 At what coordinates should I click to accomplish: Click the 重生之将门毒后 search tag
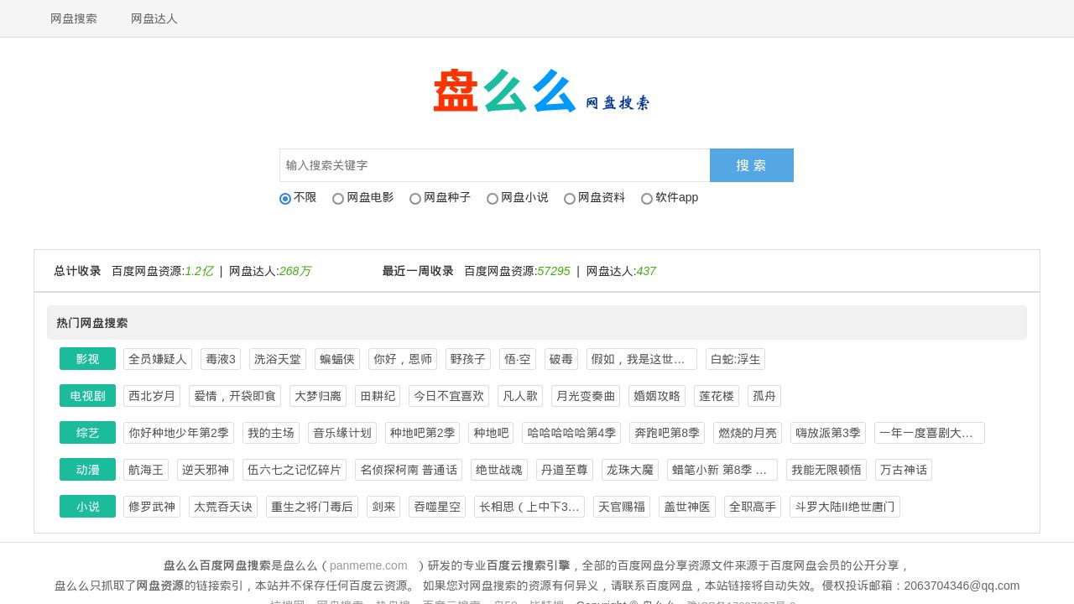[312, 507]
